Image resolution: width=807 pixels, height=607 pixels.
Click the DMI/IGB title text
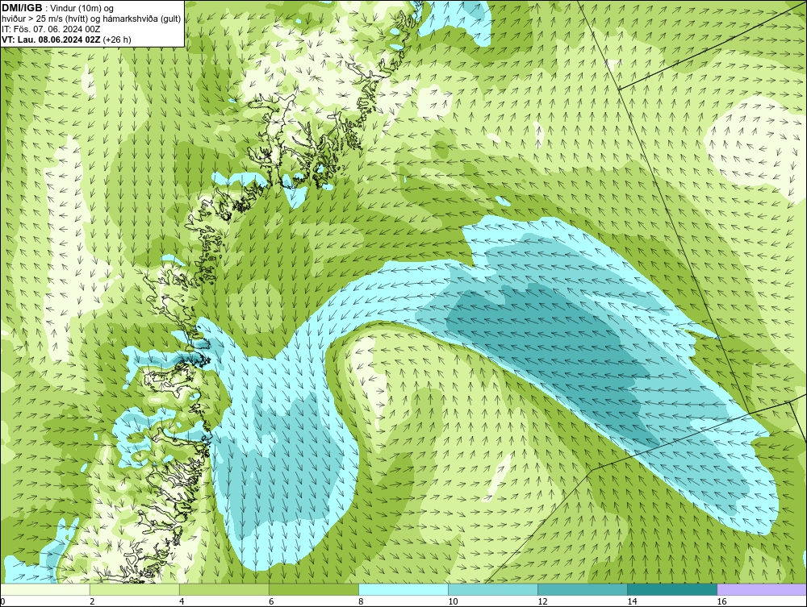22,8
